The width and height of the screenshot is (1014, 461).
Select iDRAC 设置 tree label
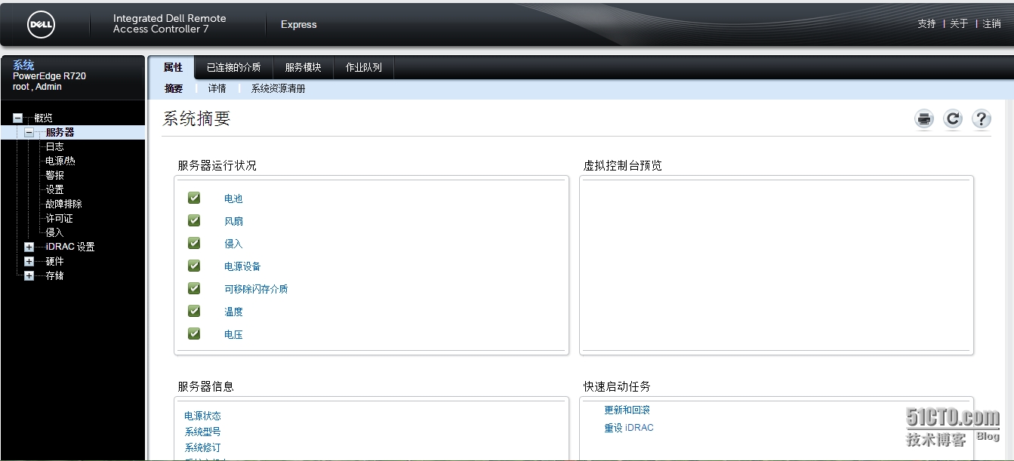coord(70,247)
